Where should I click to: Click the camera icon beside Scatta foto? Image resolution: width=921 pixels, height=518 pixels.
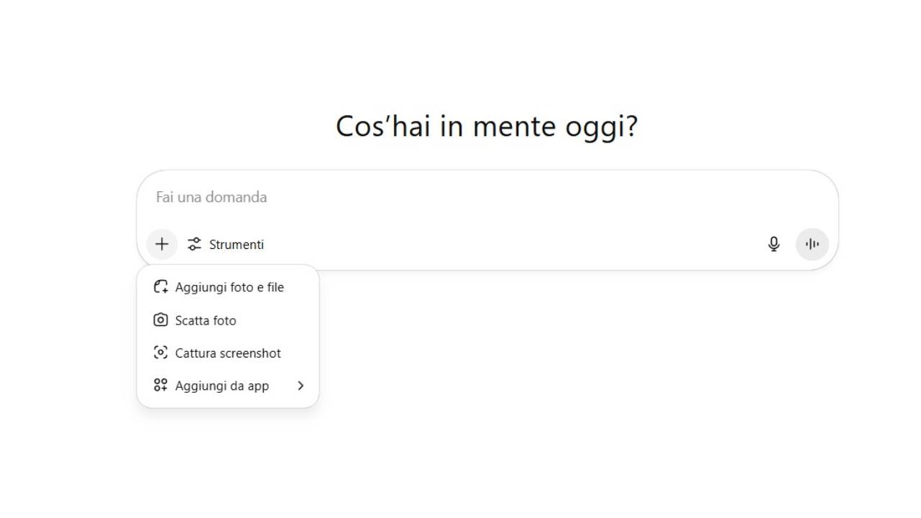click(x=160, y=319)
